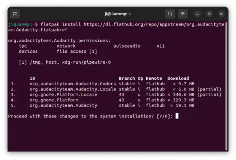
Task: Click the window title ji@Jammy: ~
Action: click(x=118, y=14)
